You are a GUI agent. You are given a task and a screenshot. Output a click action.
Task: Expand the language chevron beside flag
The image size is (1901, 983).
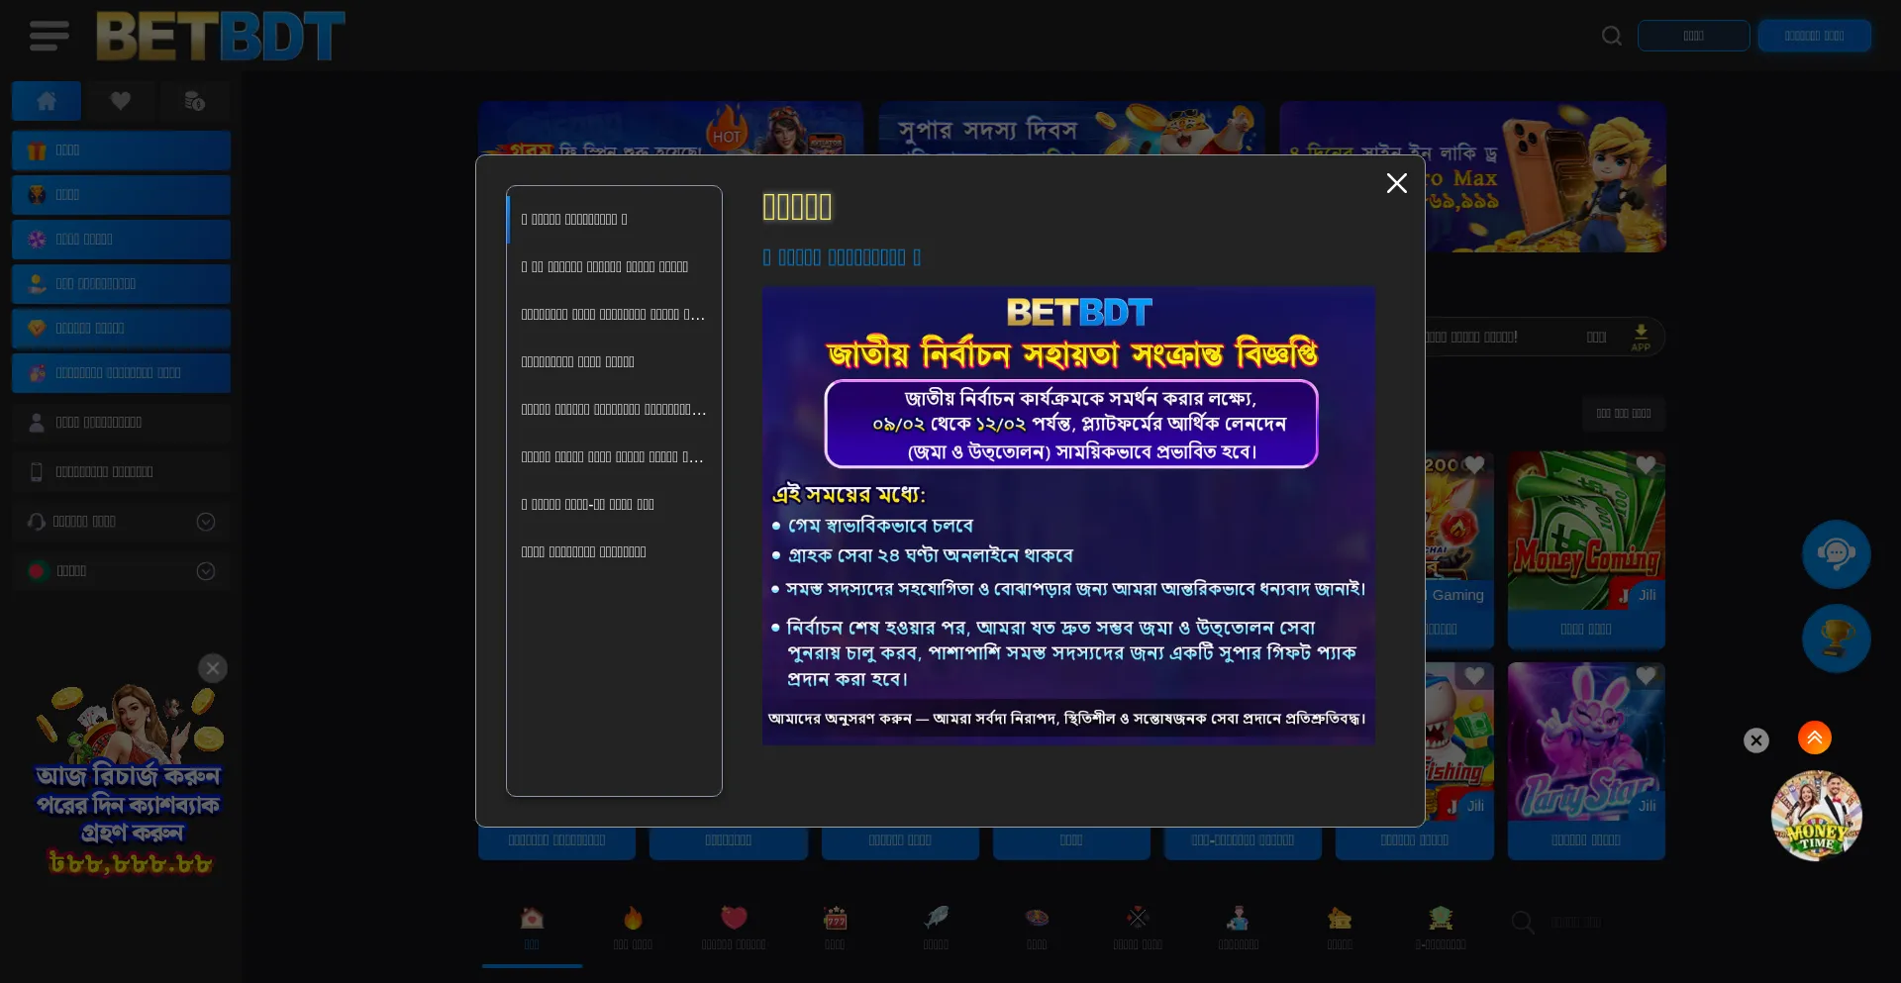tap(206, 571)
